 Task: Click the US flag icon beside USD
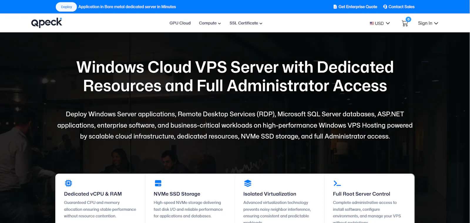372,23
